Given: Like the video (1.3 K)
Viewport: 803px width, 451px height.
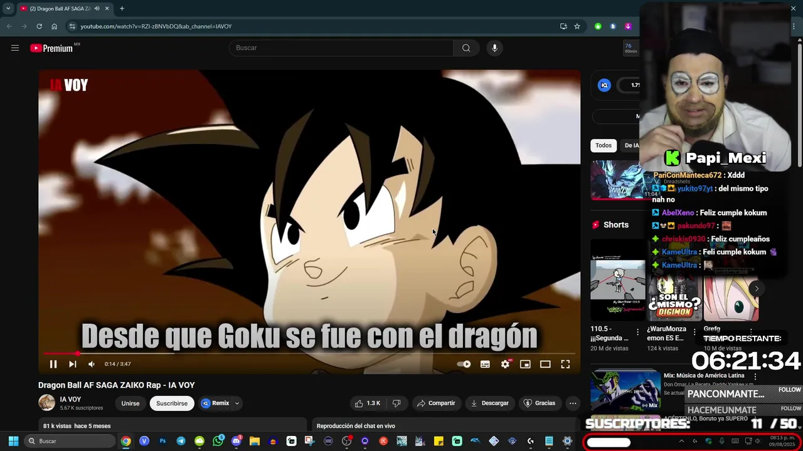Looking at the screenshot, I should [x=368, y=403].
